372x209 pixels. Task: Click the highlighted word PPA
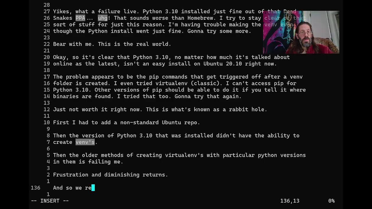(80, 18)
